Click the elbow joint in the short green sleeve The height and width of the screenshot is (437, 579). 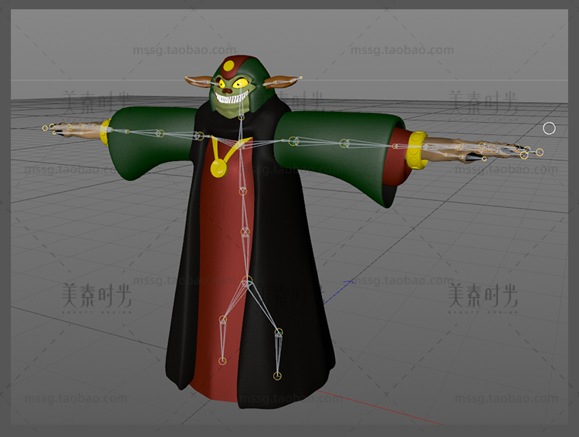[x=160, y=133]
